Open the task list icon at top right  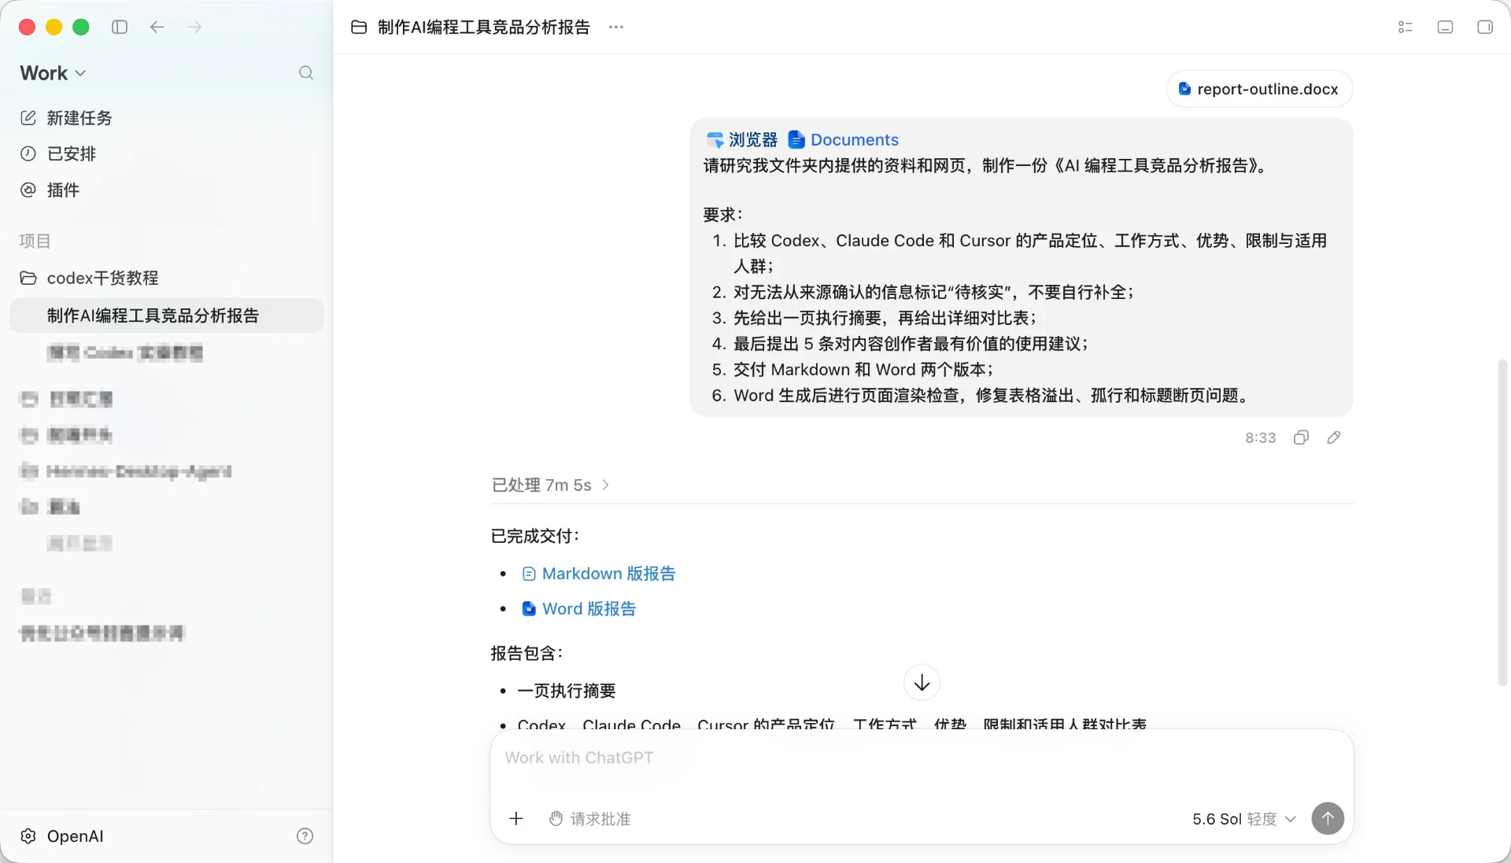[1406, 28]
